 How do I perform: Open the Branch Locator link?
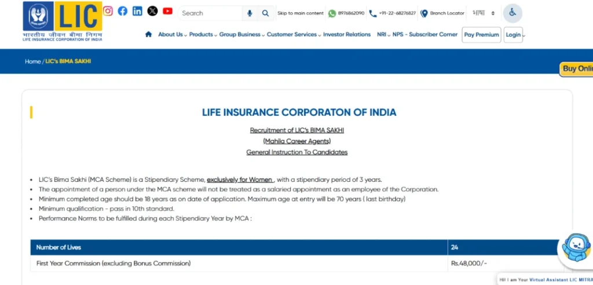coord(442,13)
